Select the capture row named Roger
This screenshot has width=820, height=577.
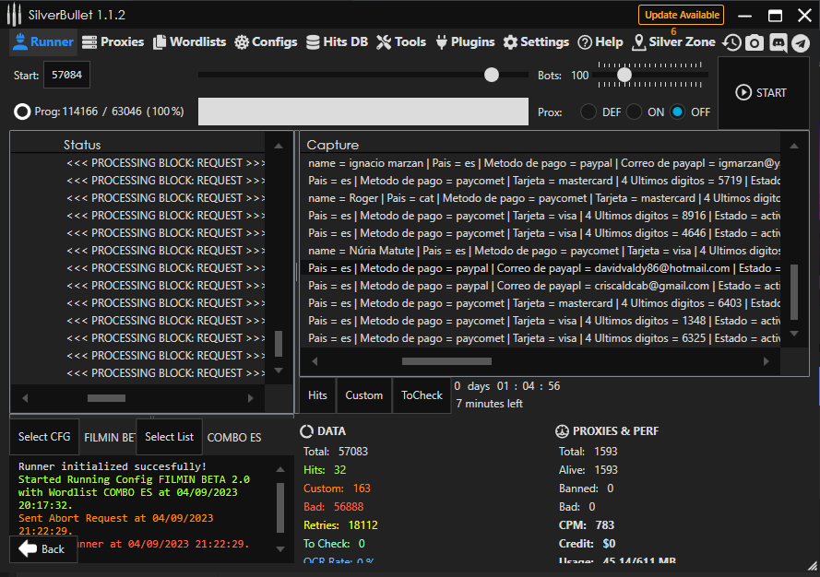click(541, 198)
